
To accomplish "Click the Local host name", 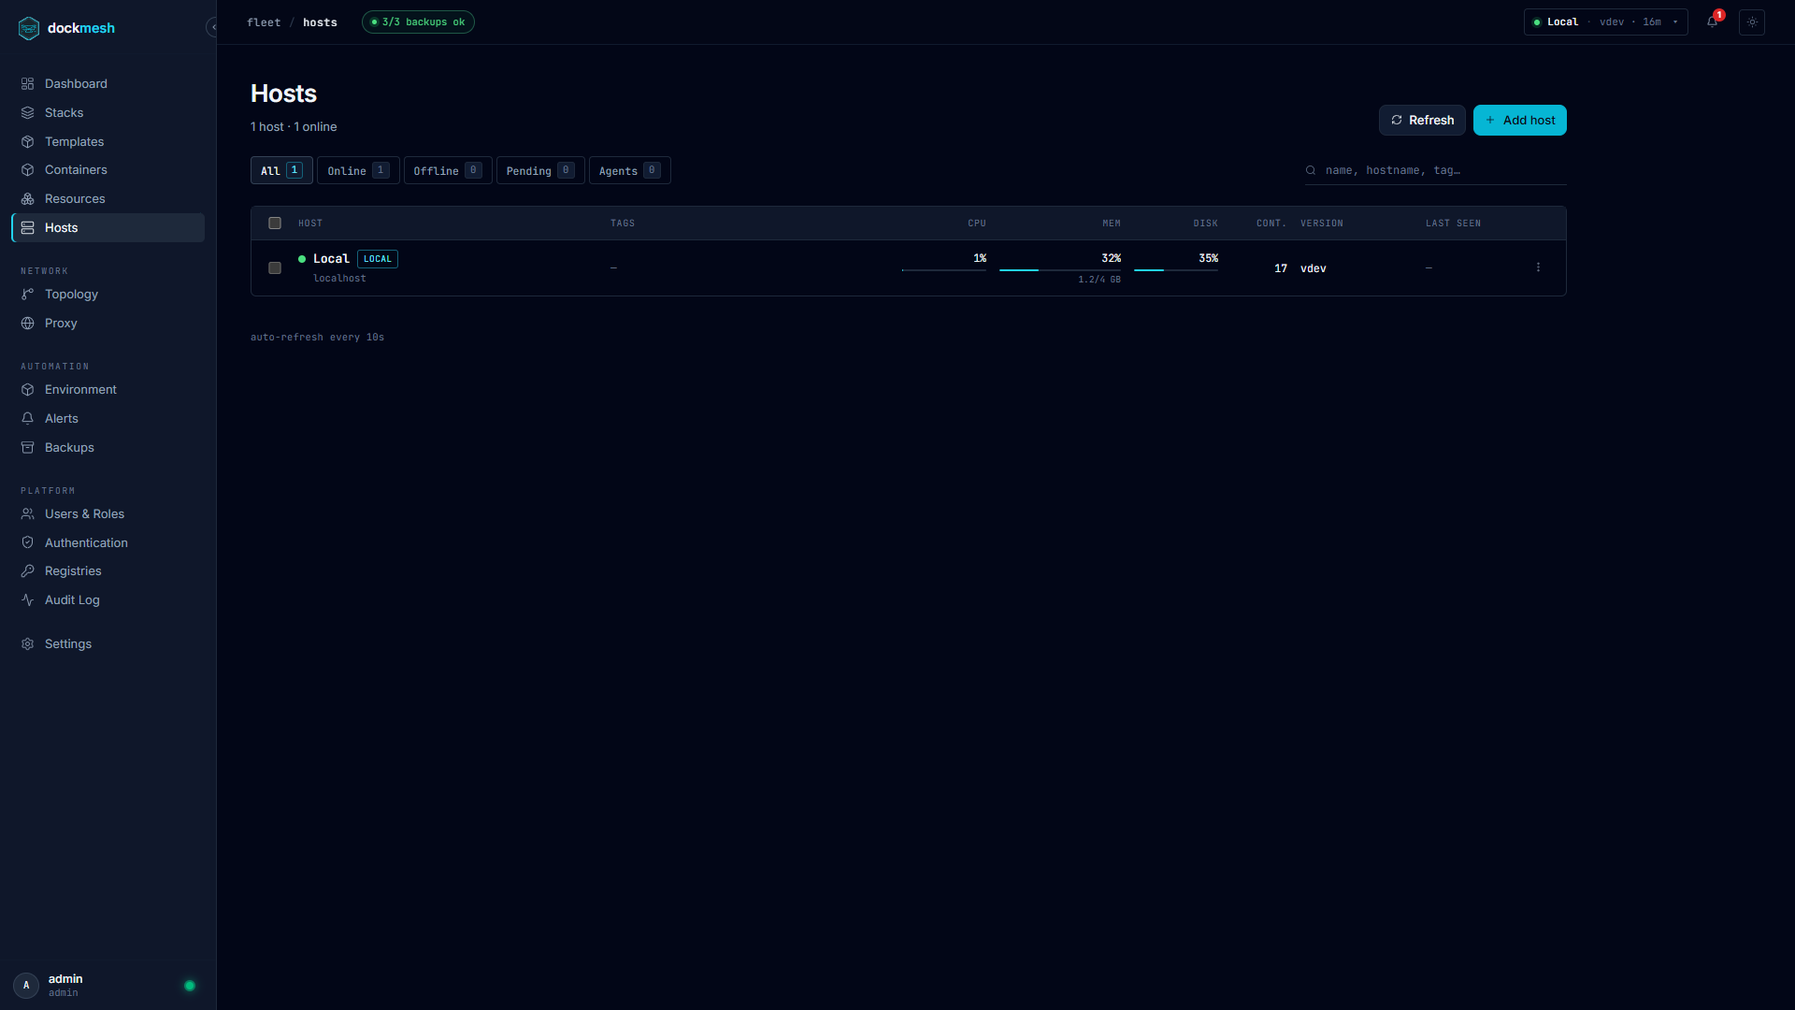I will pos(331,258).
